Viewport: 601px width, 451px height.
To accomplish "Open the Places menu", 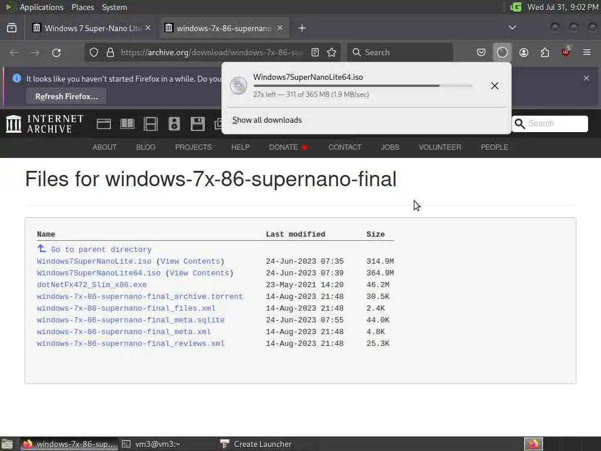I will click(x=82, y=7).
